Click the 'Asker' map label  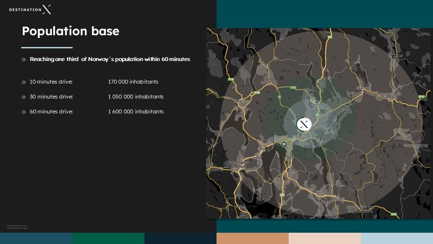[x=257, y=157]
